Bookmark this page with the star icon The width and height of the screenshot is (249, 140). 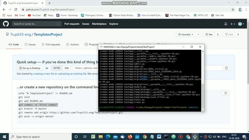coord(233,9)
